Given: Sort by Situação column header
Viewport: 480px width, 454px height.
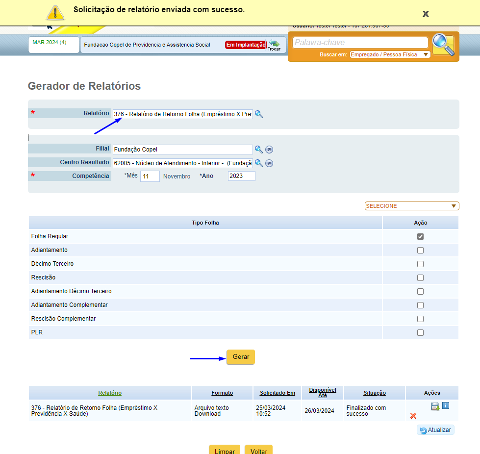Looking at the screenshot, I should click(375, 393).
